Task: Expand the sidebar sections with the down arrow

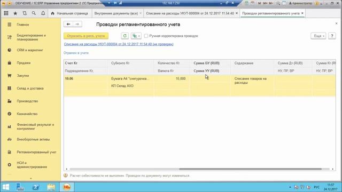Action: (x=31, y=179)
